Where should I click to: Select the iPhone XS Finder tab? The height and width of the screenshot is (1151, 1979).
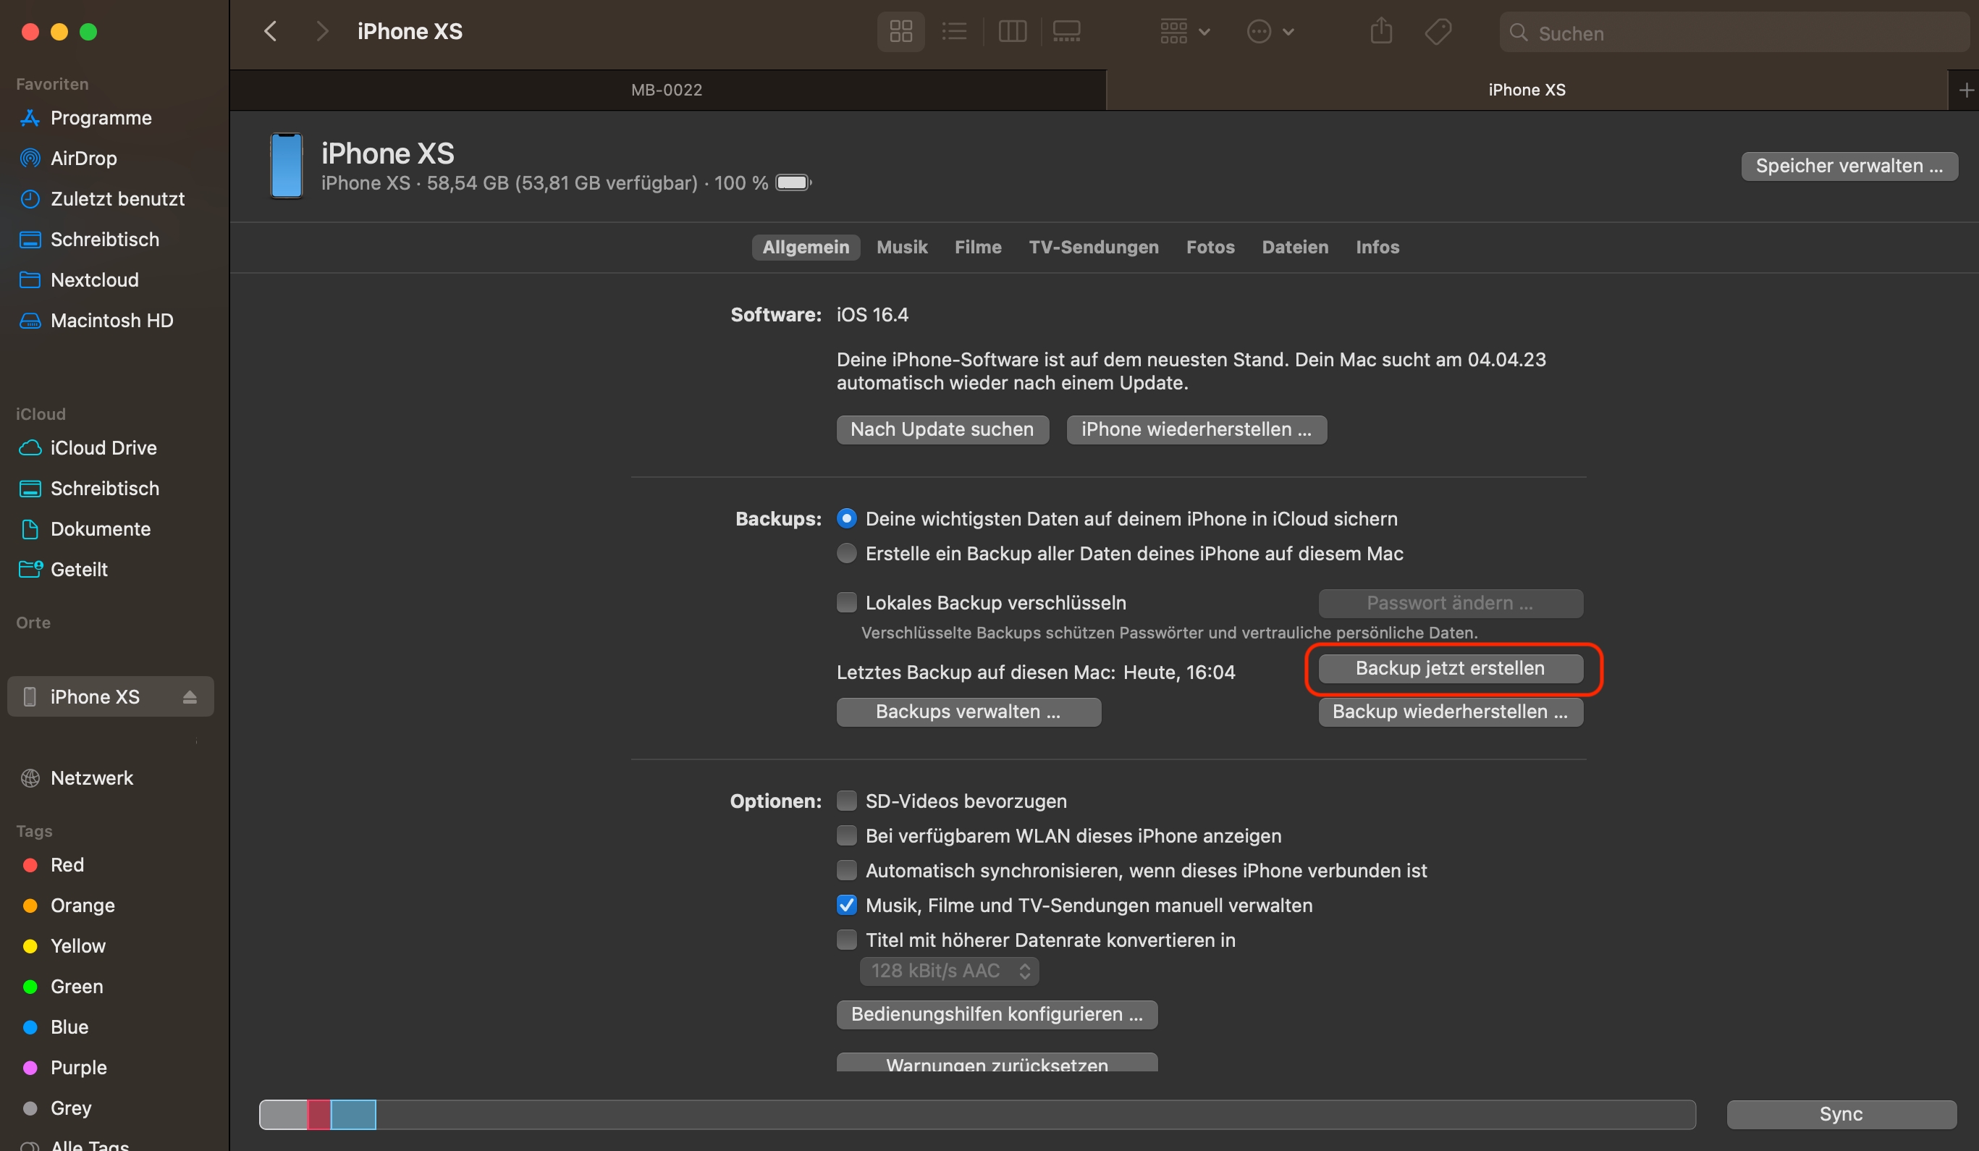pyautogui.click(x=1527, y=90)
